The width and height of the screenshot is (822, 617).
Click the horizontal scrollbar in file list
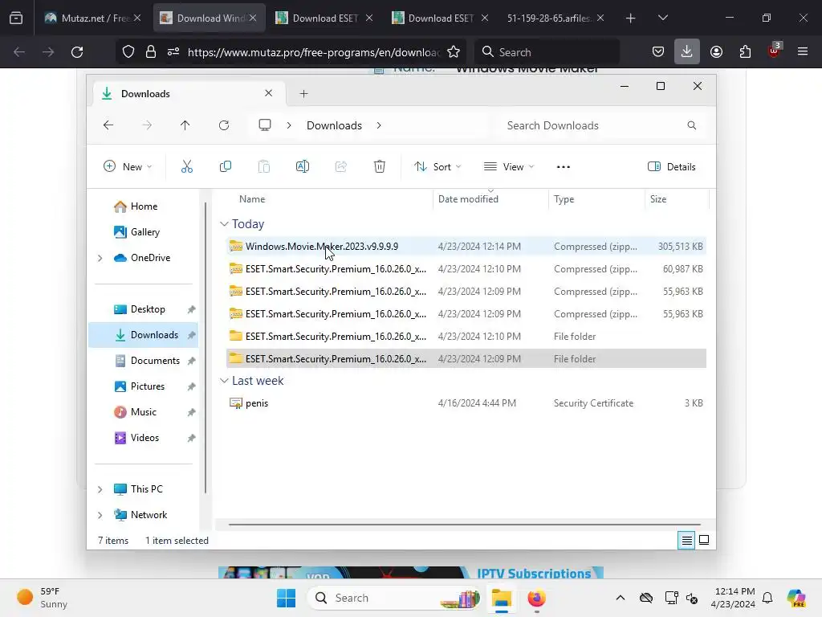[x=465, y=524]
